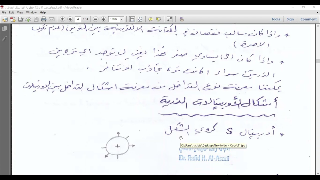This screenshot has height=180, width=320.
Task: Click the Read mode expand arrows icon
Action: click(169, 19)
